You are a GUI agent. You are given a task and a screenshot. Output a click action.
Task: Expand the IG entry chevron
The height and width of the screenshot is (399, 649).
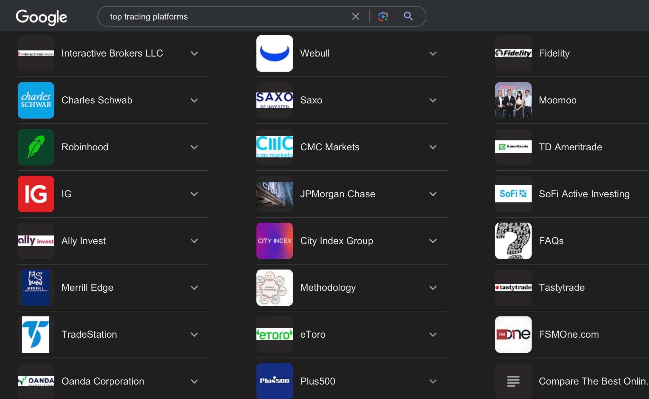[194, 194]
